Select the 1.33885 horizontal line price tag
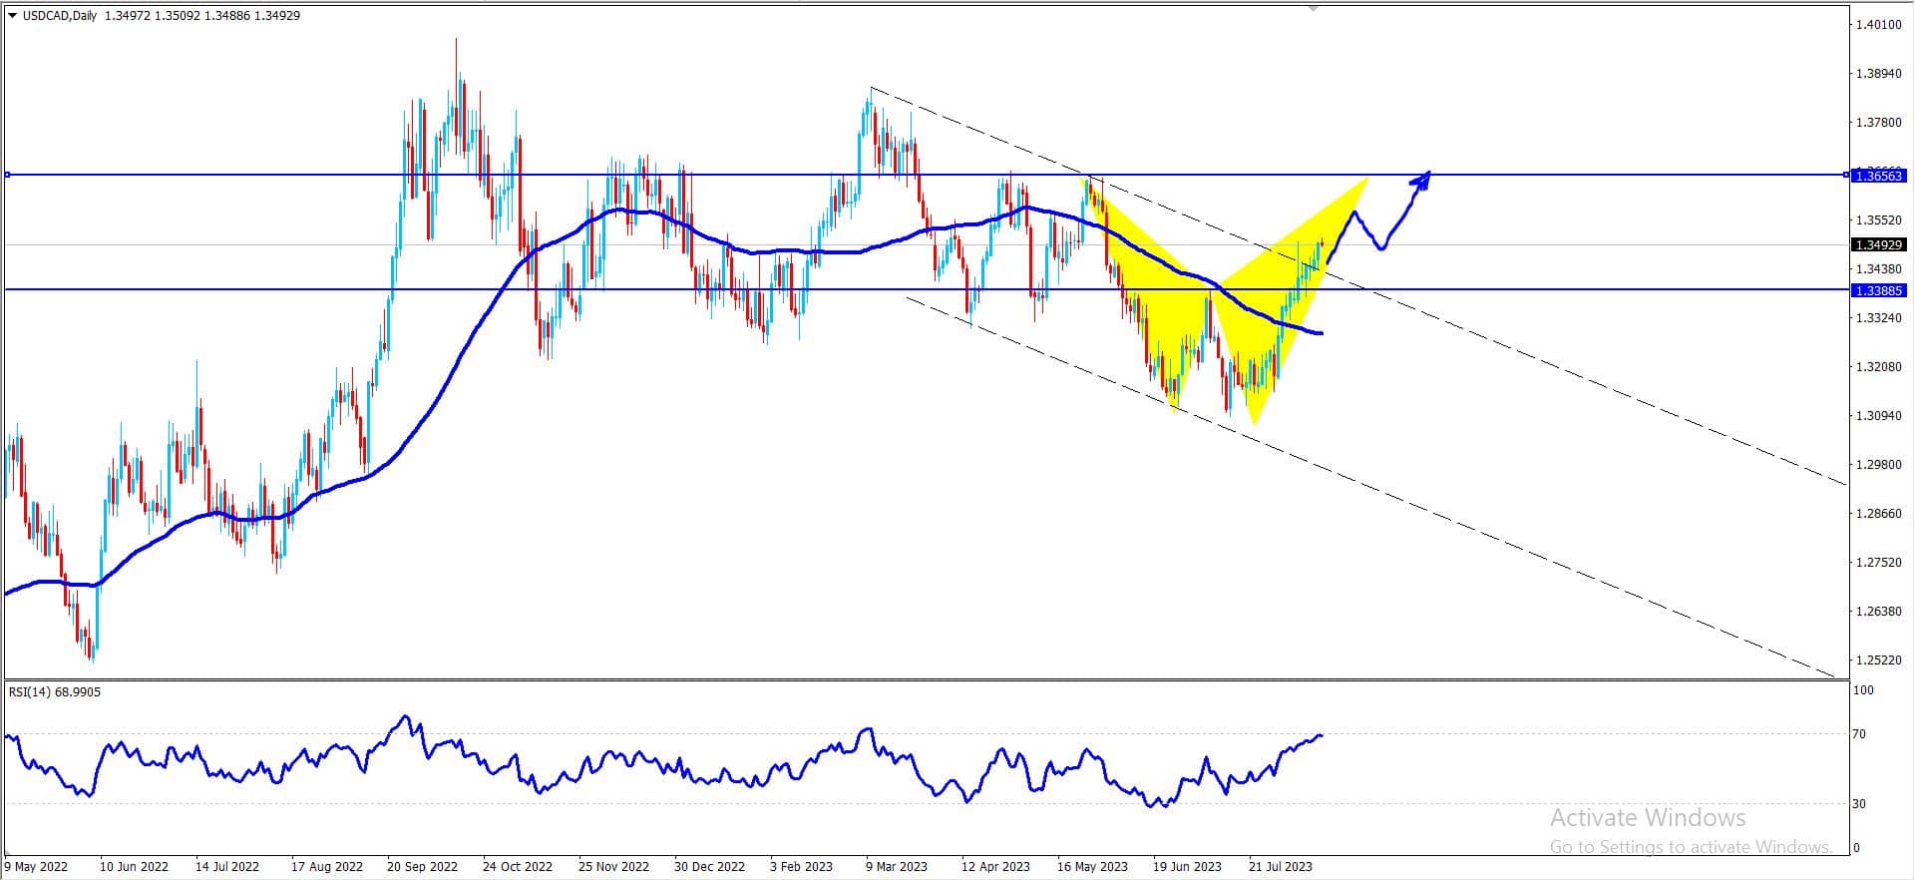1915x880 pixels. pos(1878,290)
